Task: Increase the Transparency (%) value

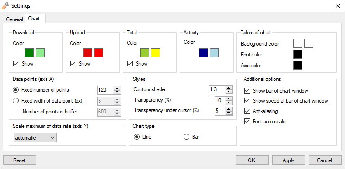Action: pyautogui.click(x=229, y=99)
